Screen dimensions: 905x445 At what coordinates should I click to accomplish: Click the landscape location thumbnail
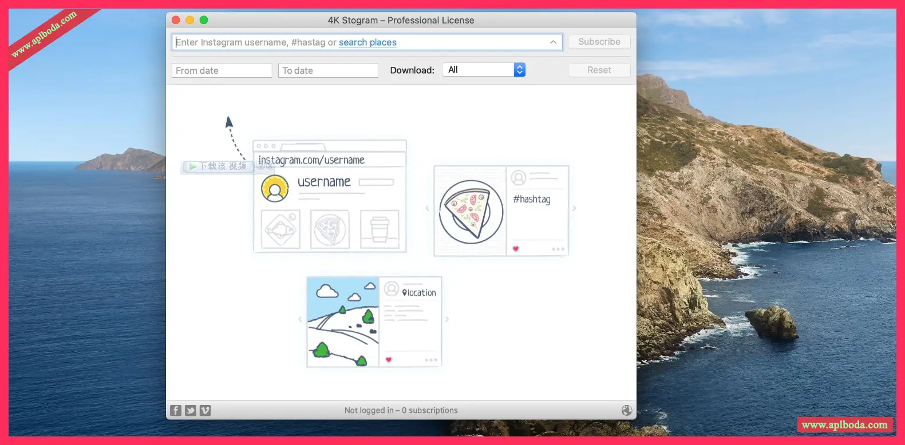pyautogui.click(x=343, y=322)
